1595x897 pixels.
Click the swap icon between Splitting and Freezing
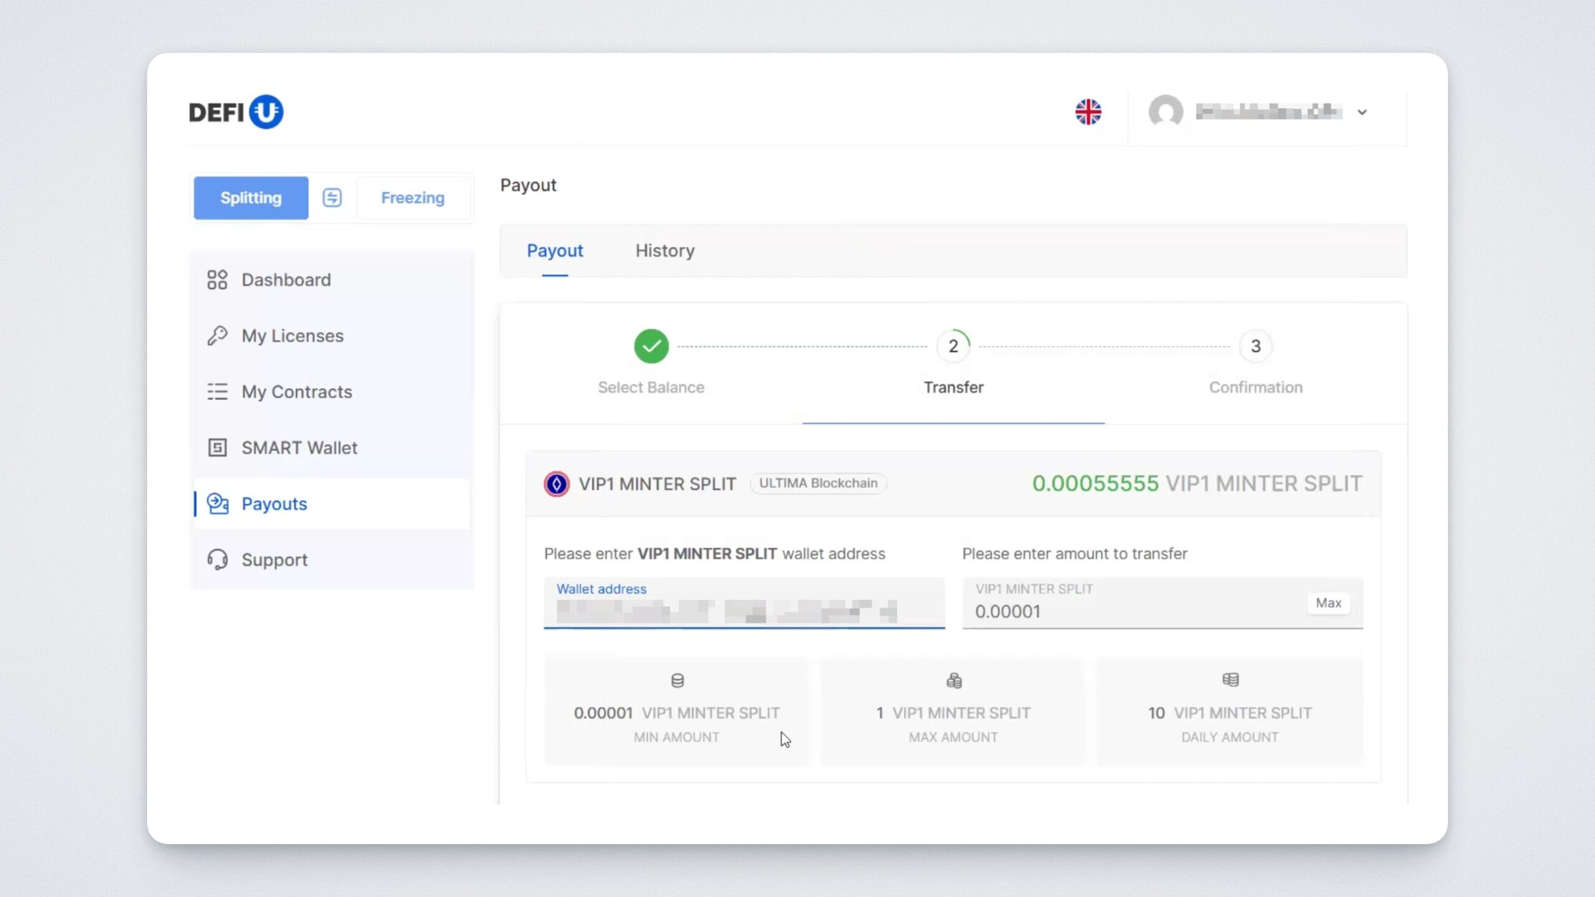[x=332, y=197]
